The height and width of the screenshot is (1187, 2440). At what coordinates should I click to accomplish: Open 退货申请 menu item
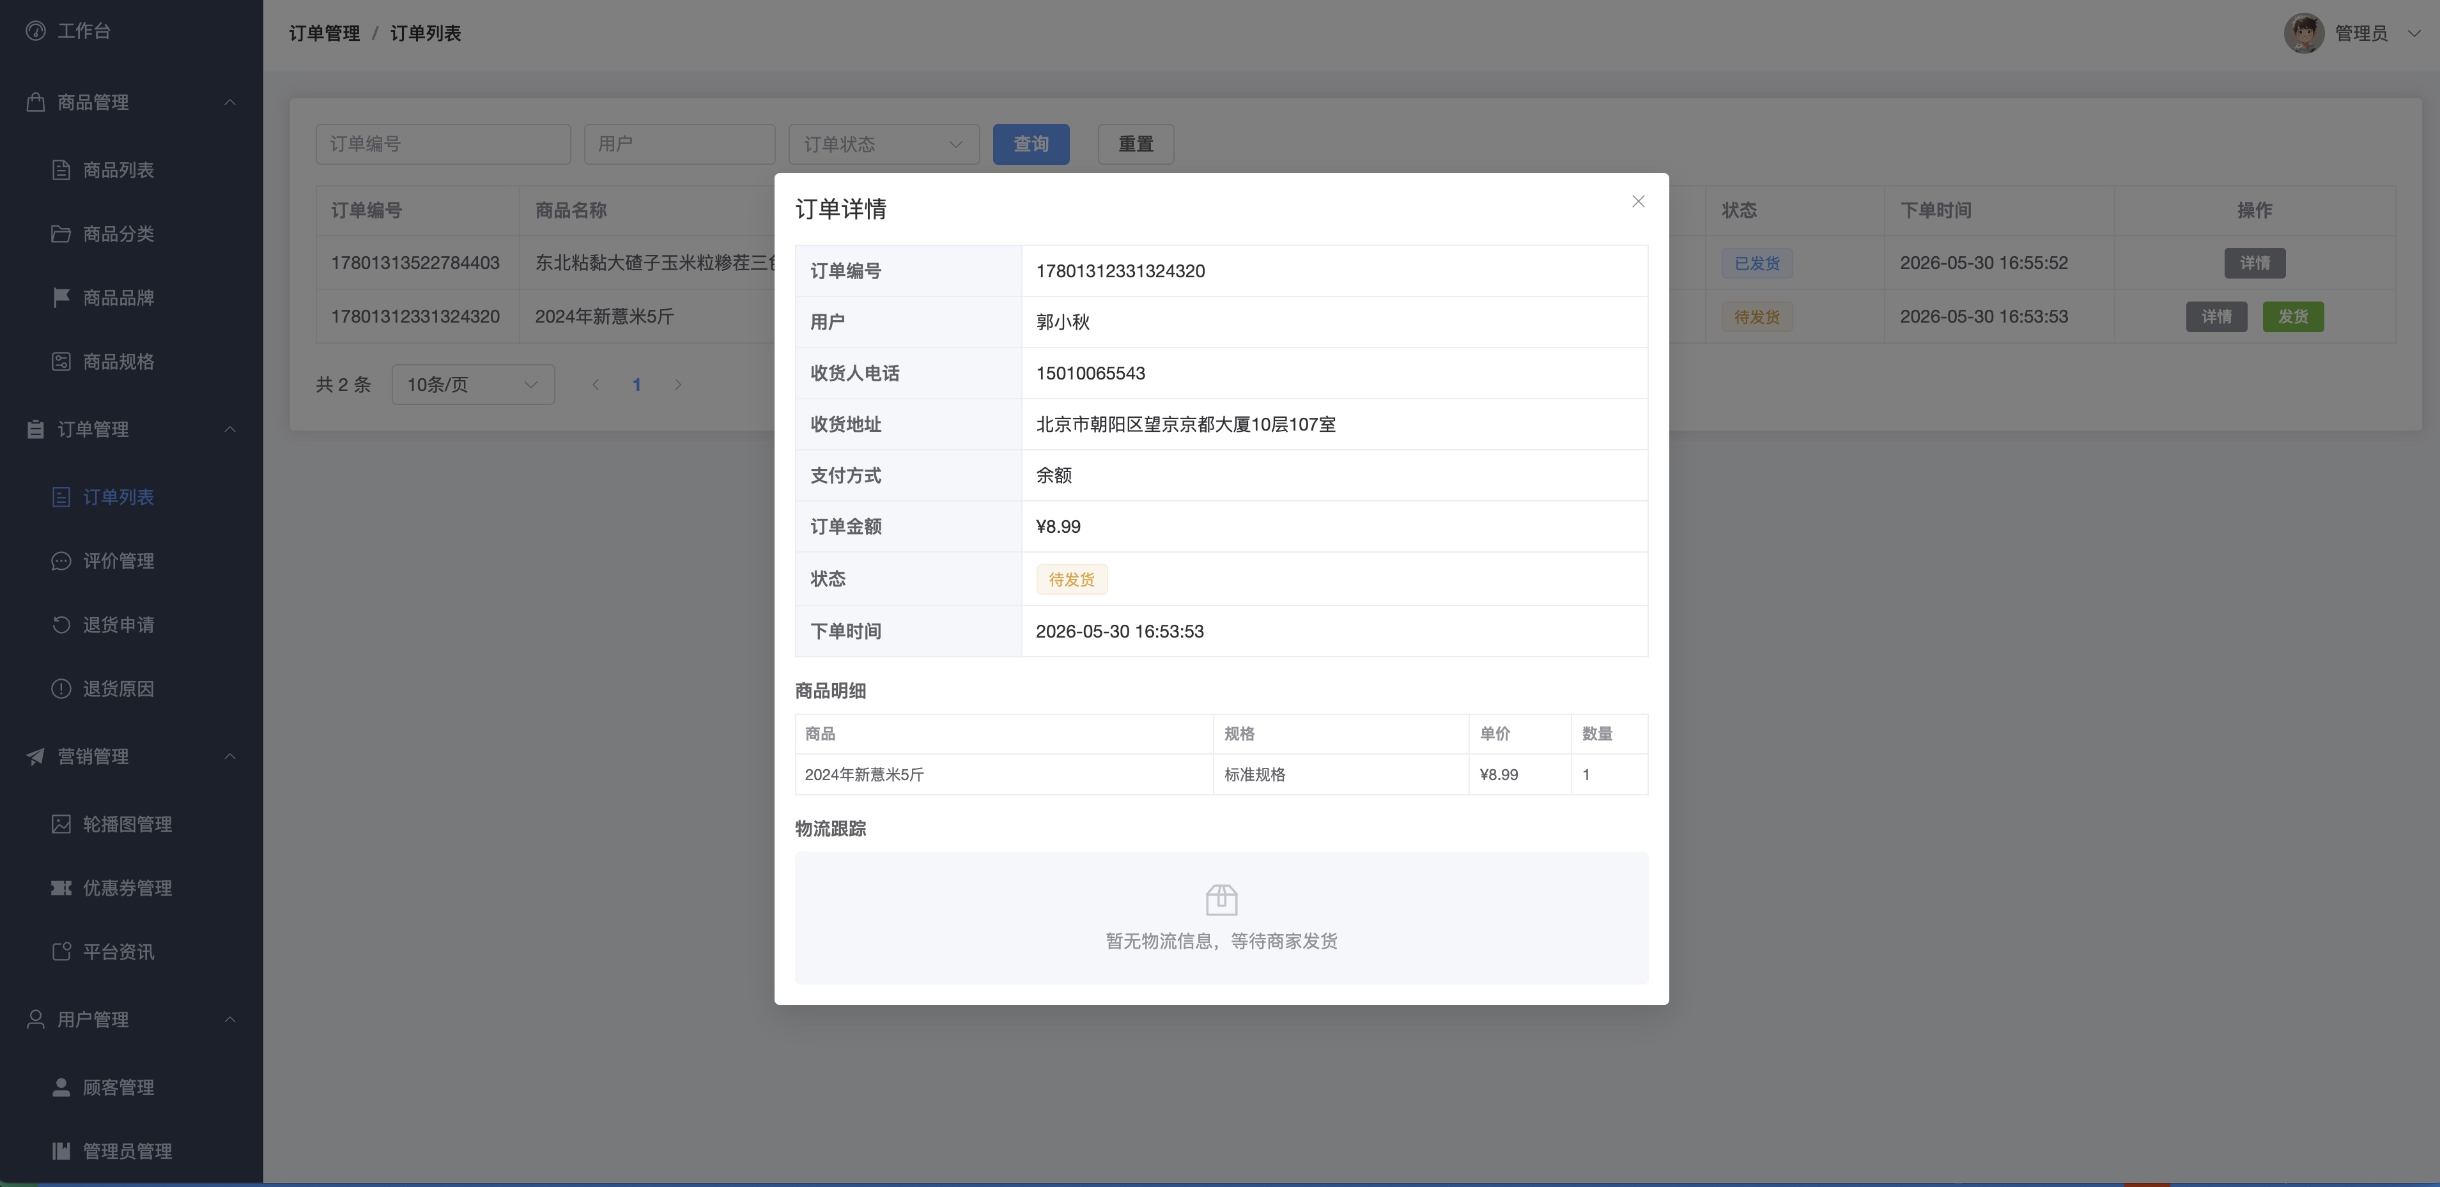(x=132, y=625)
